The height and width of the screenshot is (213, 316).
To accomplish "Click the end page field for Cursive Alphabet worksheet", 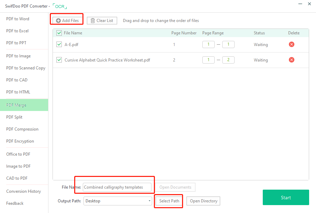I will [228, 60].
